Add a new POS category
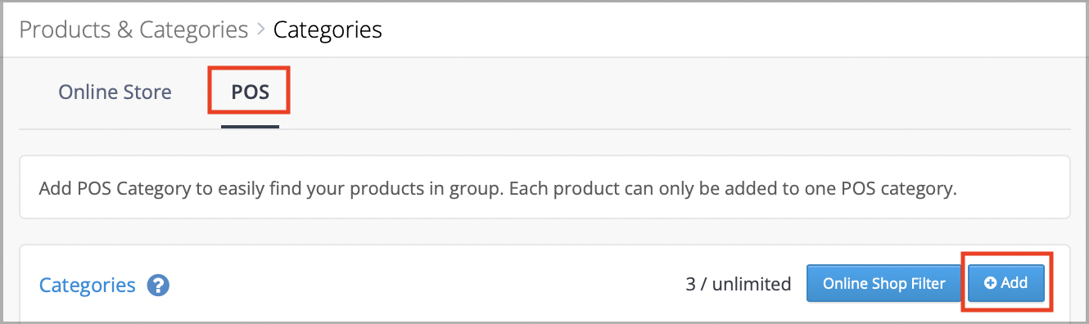 click(1006, 284)
